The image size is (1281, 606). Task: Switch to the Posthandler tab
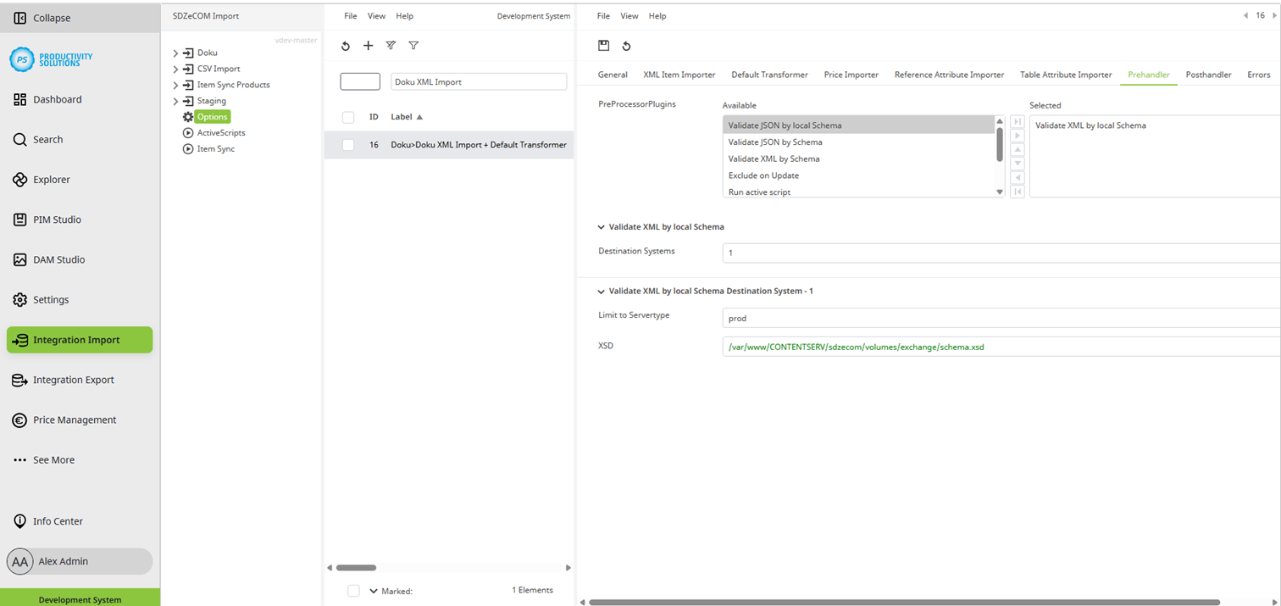1208,75
